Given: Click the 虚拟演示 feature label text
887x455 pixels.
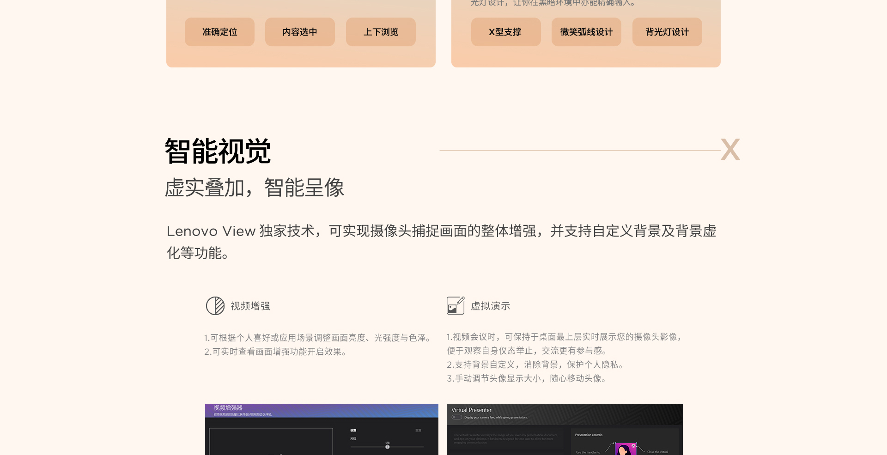Looking at the screenshot, I should pos(490,306).
